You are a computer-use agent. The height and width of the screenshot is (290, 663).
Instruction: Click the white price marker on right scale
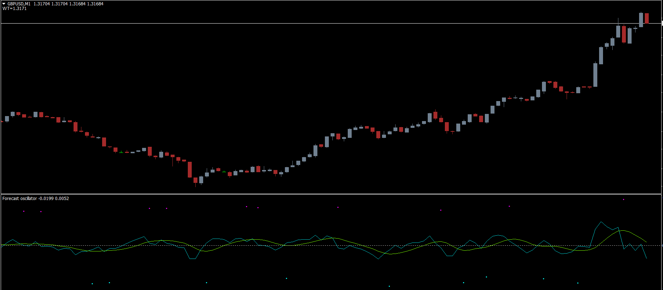pyautogui.click(x=662, y=24)
